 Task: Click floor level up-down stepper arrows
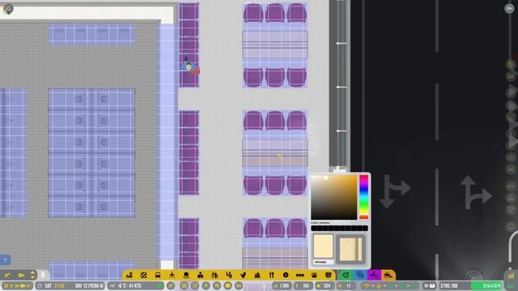(32, 275)
